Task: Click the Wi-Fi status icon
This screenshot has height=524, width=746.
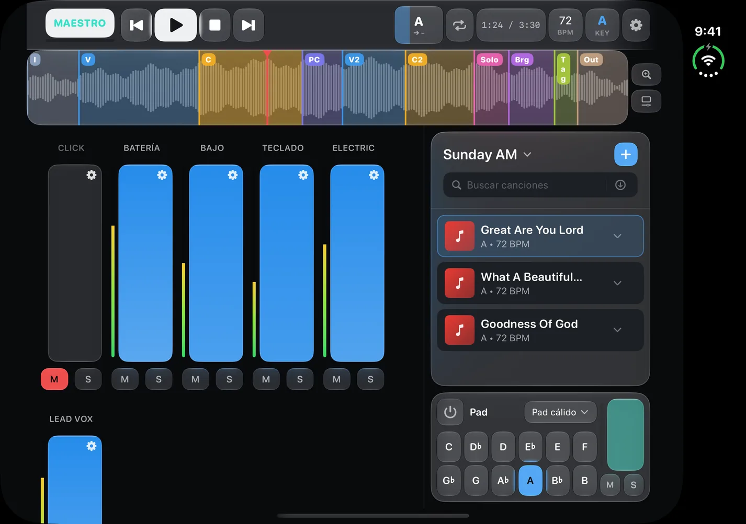Action: [708, 60]
